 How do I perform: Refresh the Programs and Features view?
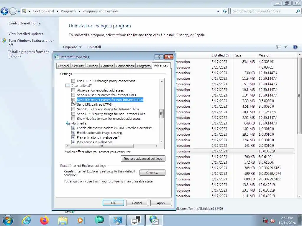pos(225,11)
